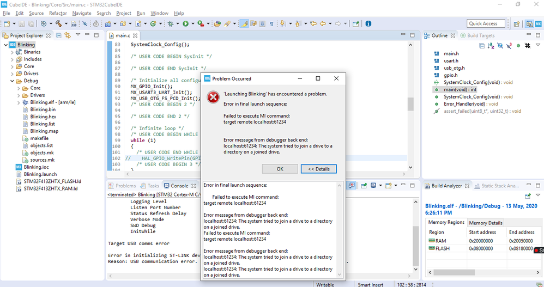Click the Next Annotation arrow icon

coord(282,23)
